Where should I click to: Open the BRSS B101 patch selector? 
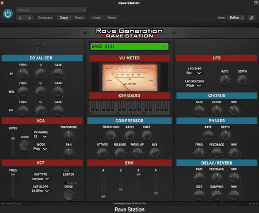pyautogui.click(x=129, y=47)
